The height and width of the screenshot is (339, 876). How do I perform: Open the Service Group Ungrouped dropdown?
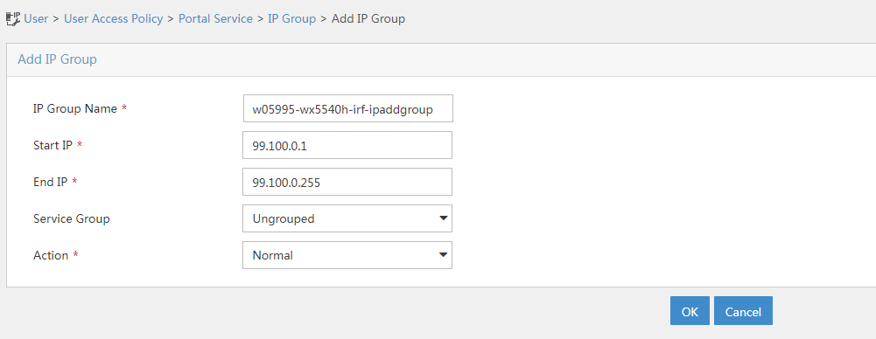click(x=347, y=218)
